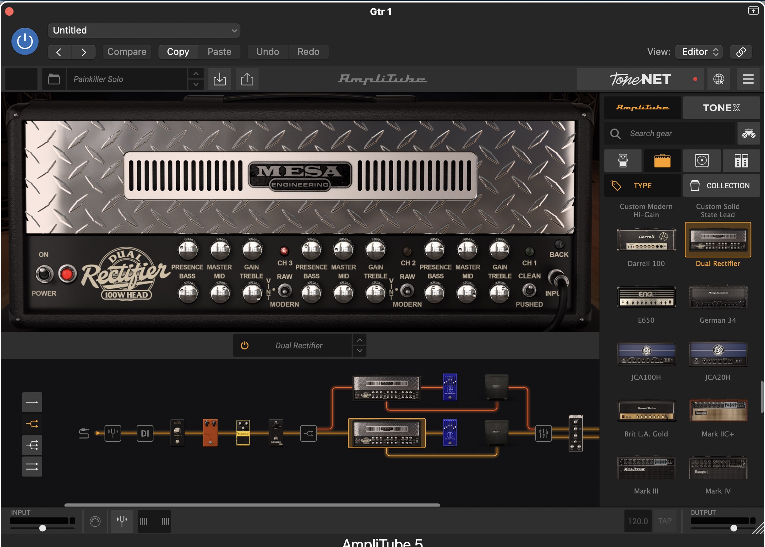765x547 pixels.
Task: Select the stomp pedal category icon
Action: [x=623, y=161]
